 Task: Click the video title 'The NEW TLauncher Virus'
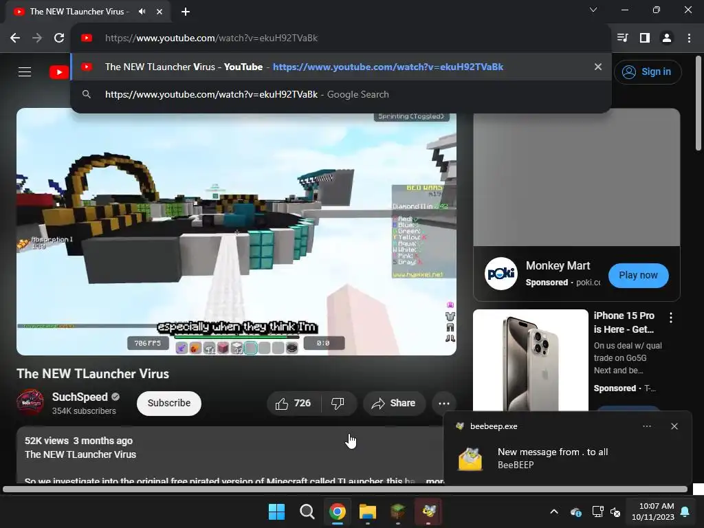pos(93,373)
